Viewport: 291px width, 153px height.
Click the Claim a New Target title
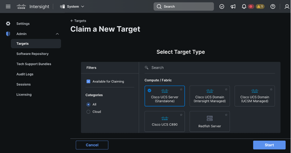(x=105, y=29)
